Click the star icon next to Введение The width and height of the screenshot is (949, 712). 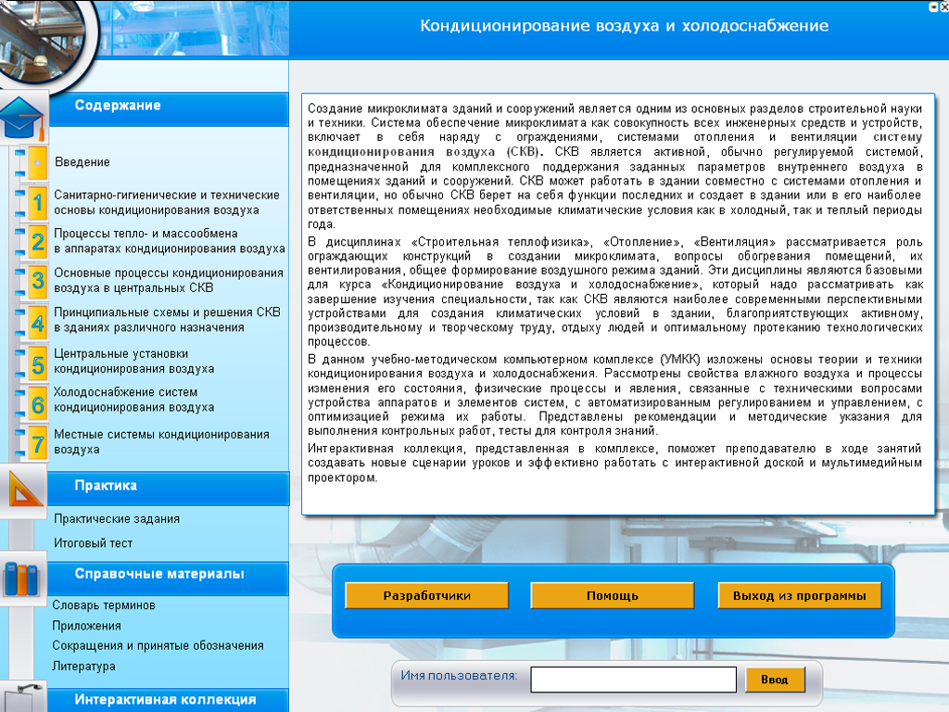(x=37, y=162)
